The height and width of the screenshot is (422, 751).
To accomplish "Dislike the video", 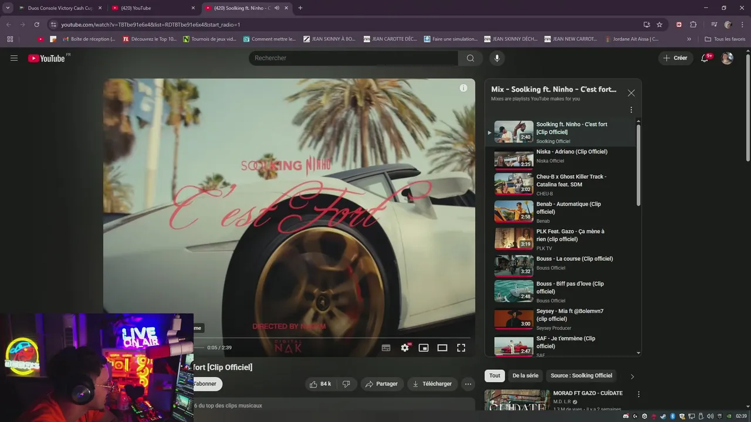I will coord(346,384).
